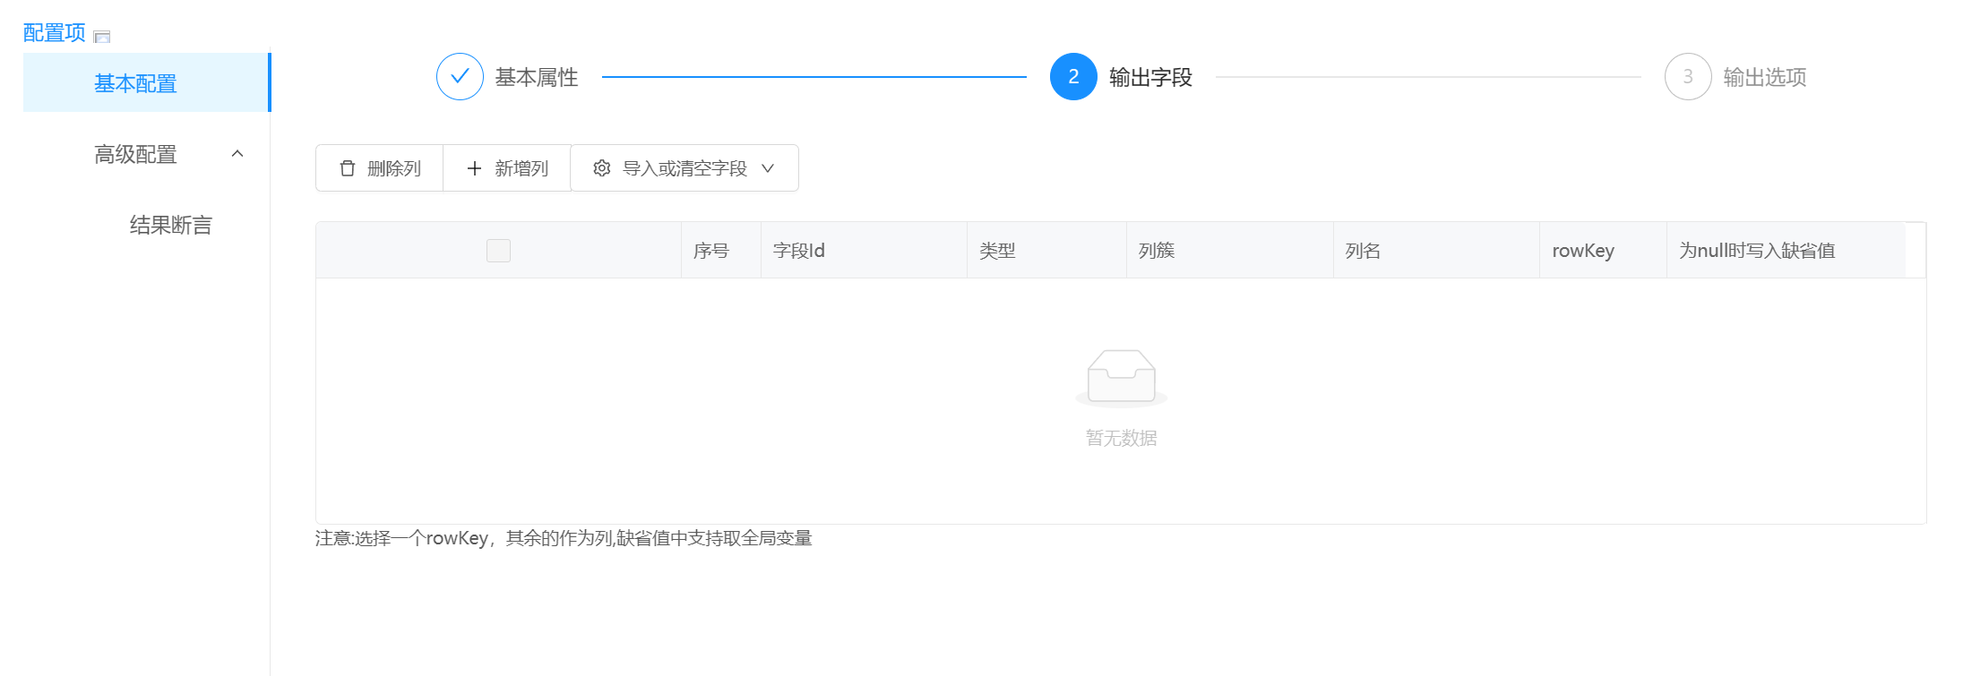Click the small window icon beside 配置项
1963x676 pixels.
point(102,37)
